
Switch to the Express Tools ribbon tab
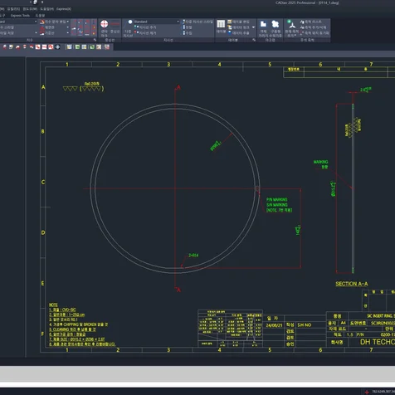[x=20, y=16]
